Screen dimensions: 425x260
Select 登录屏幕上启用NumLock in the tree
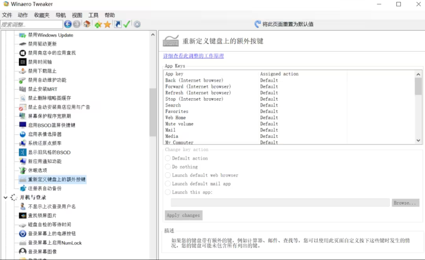[55, 243]
